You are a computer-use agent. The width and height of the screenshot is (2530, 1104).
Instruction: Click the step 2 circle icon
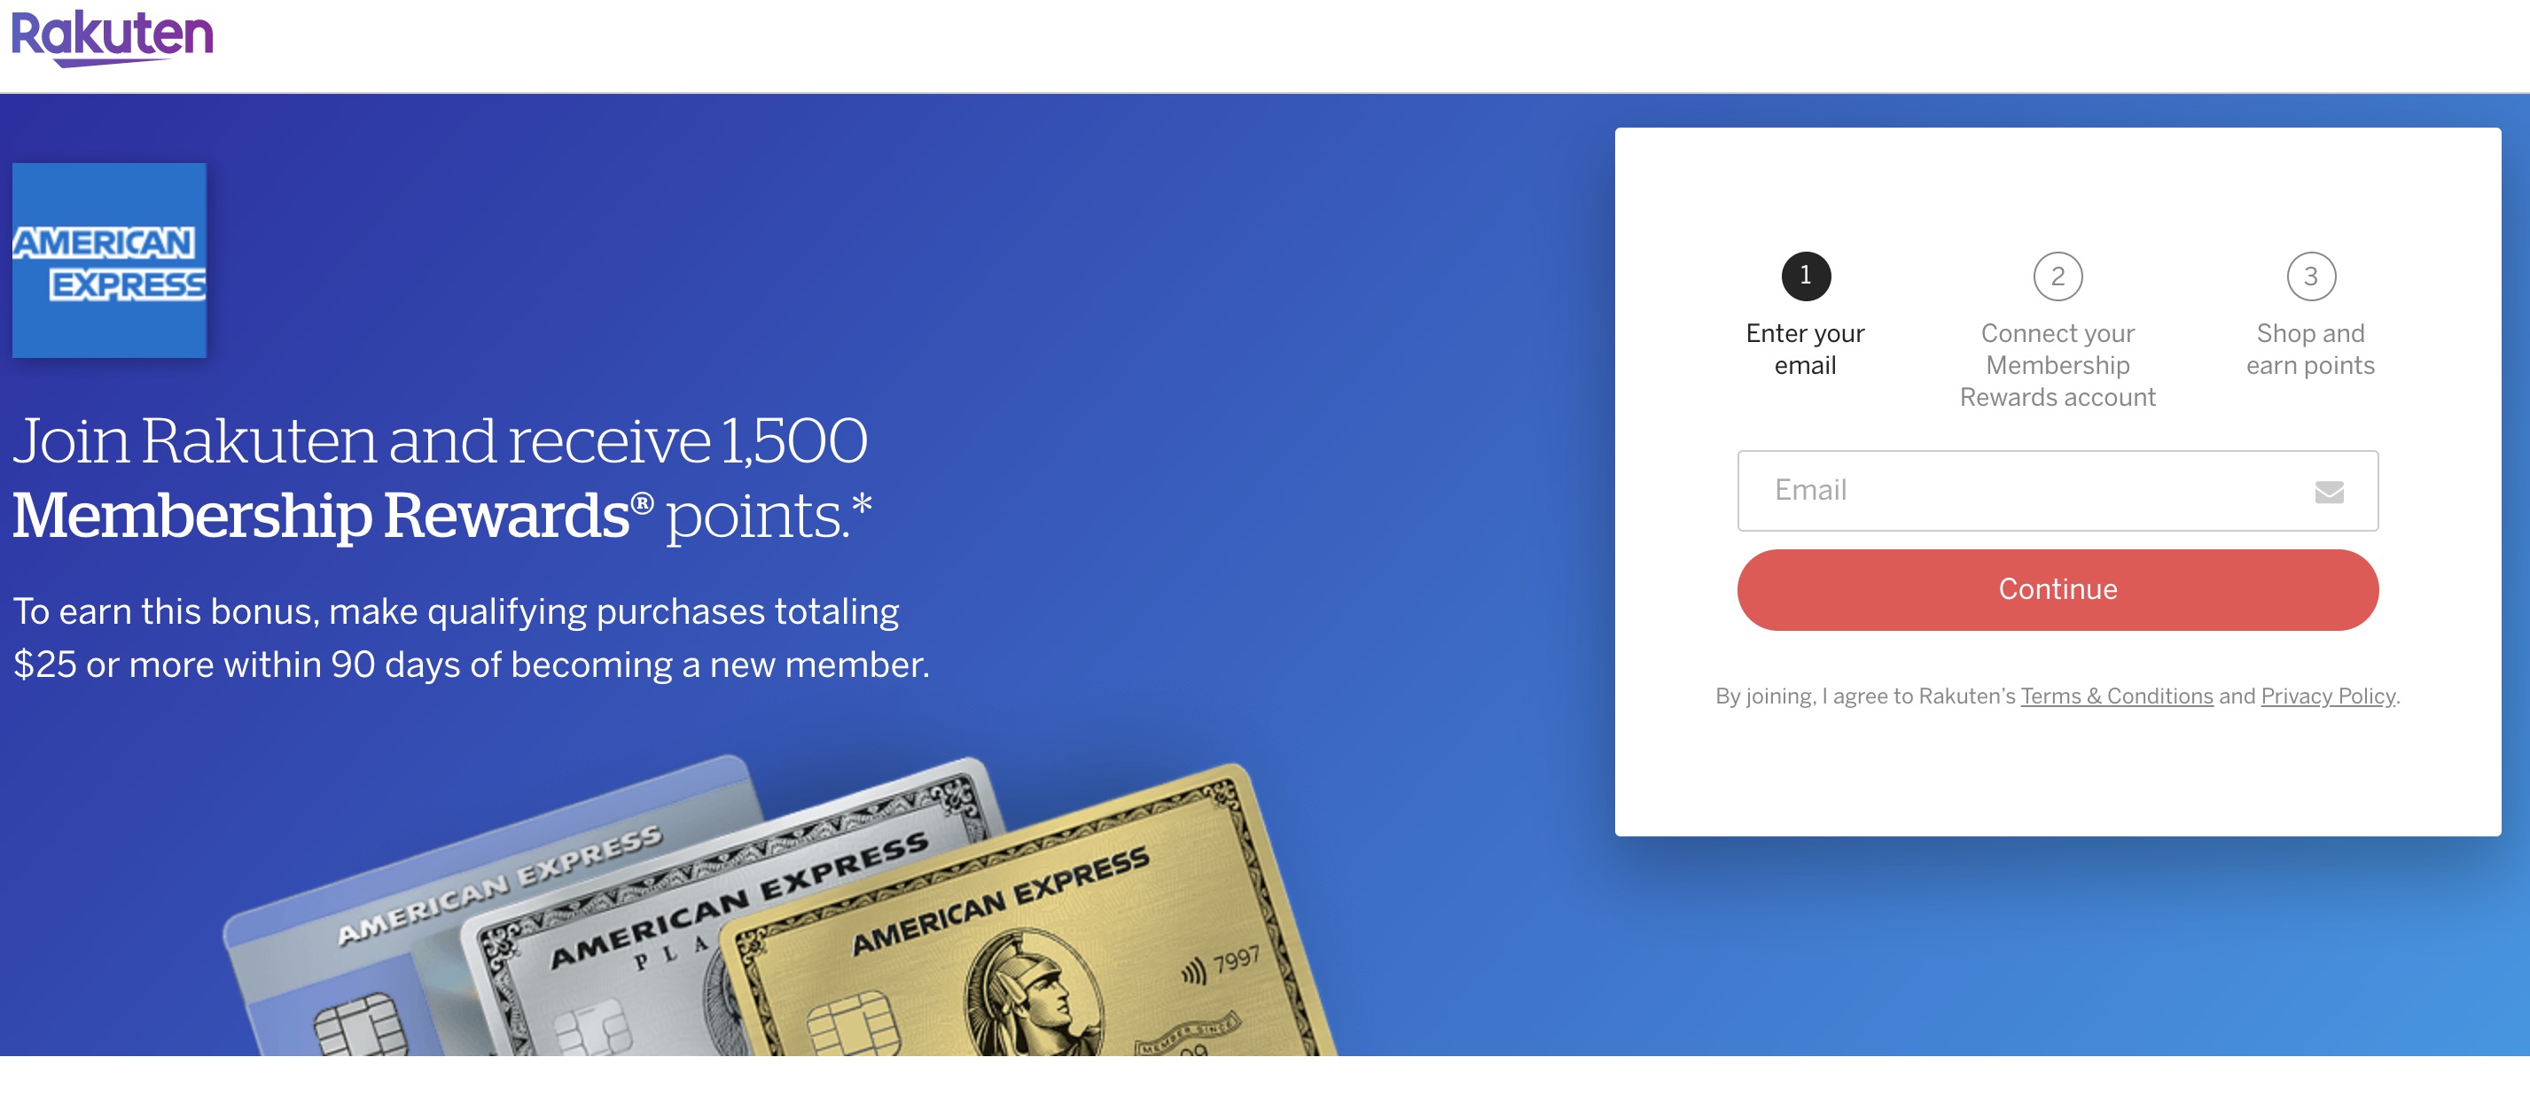[x=2058, y=276]
